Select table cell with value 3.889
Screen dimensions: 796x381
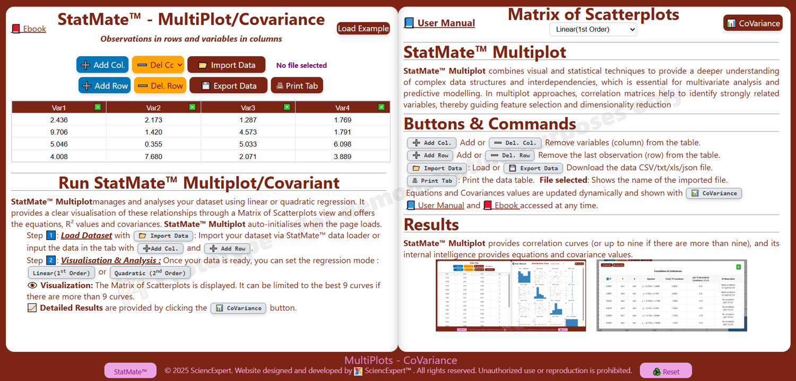tap(343, 156)
